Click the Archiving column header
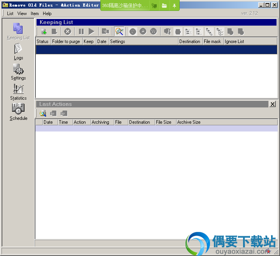Viewport: 280px width, 256px height. click(103, 122)
